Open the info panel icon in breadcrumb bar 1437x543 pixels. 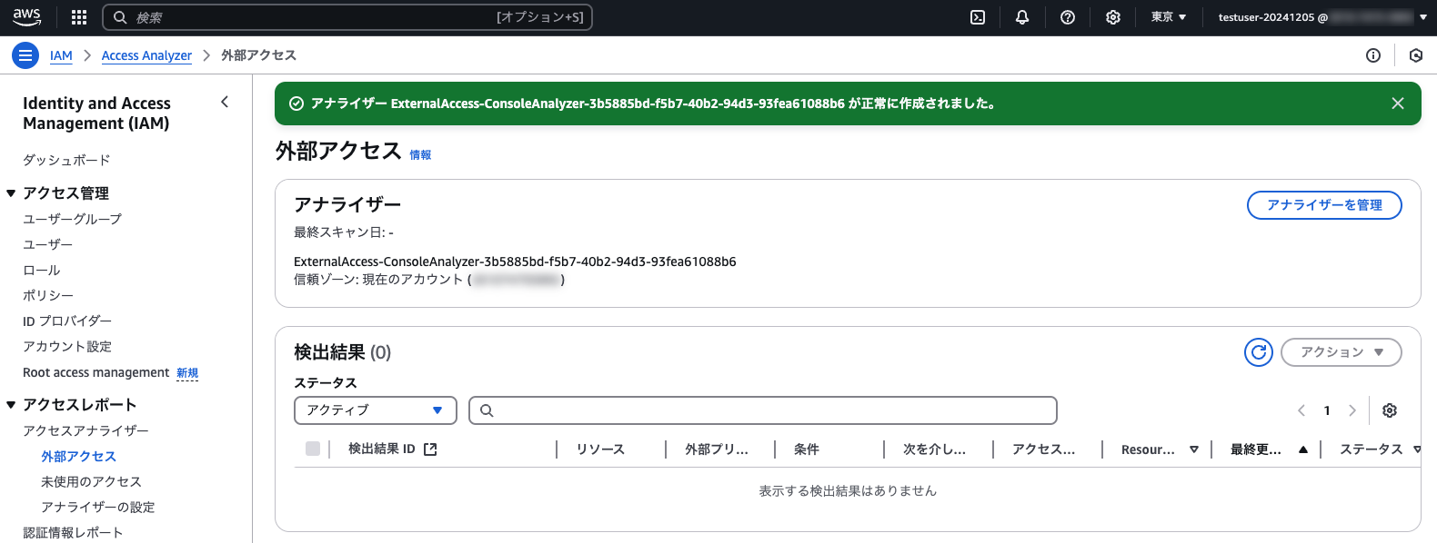point(1373,55)
